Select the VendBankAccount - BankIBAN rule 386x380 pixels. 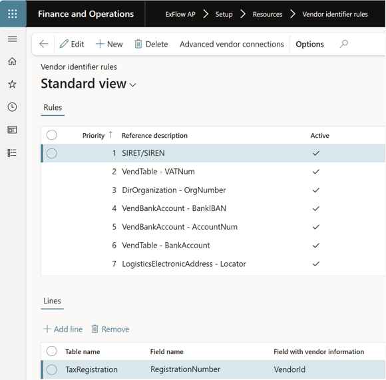coord(174,208)
